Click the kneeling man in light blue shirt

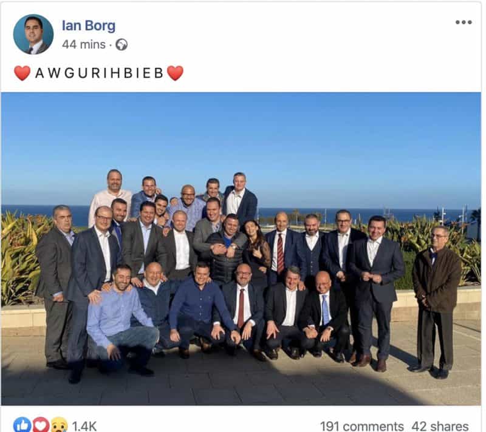pyautogui.click(x=121, y=320)
